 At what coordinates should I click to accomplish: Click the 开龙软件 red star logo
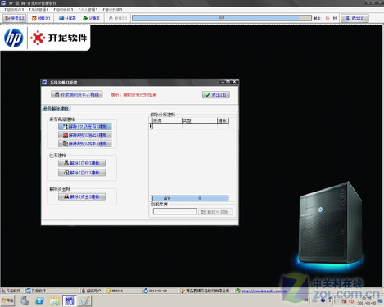[38, 38]
